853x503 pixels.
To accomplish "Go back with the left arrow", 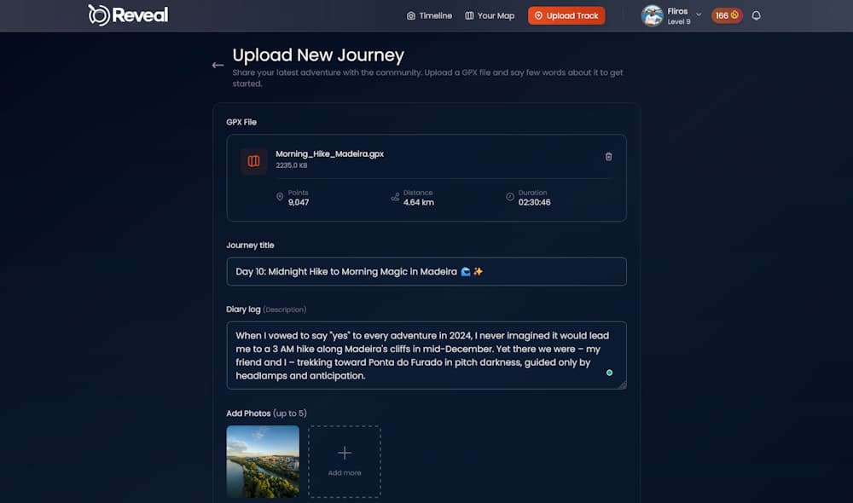I will point(218,66).
